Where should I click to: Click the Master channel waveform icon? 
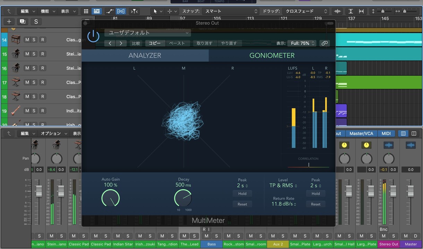pyautogui.click(x=411, y=145)
